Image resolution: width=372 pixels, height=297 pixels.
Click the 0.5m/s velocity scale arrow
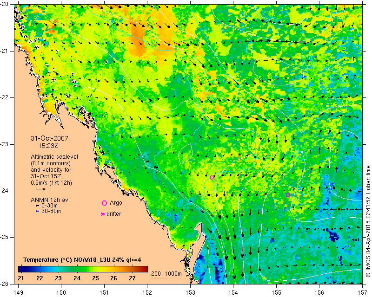41,189
